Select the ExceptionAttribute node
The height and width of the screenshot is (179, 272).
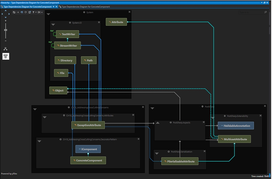tap(88, 125)
